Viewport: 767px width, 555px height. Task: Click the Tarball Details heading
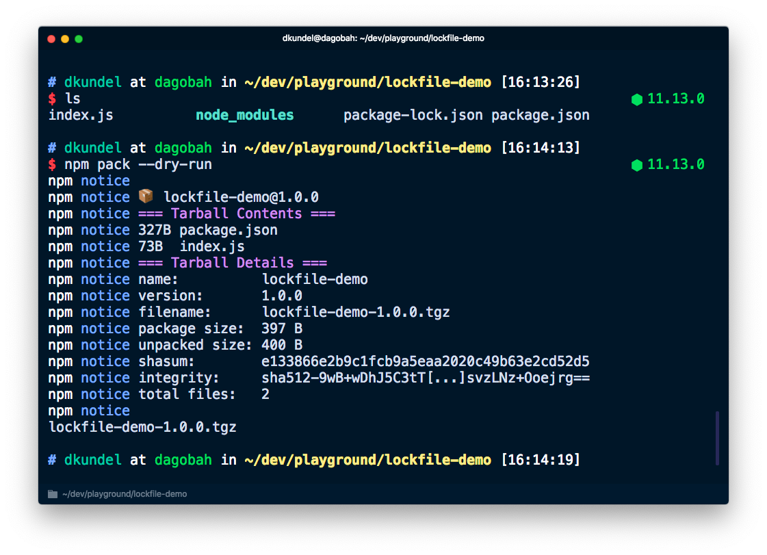233,263
